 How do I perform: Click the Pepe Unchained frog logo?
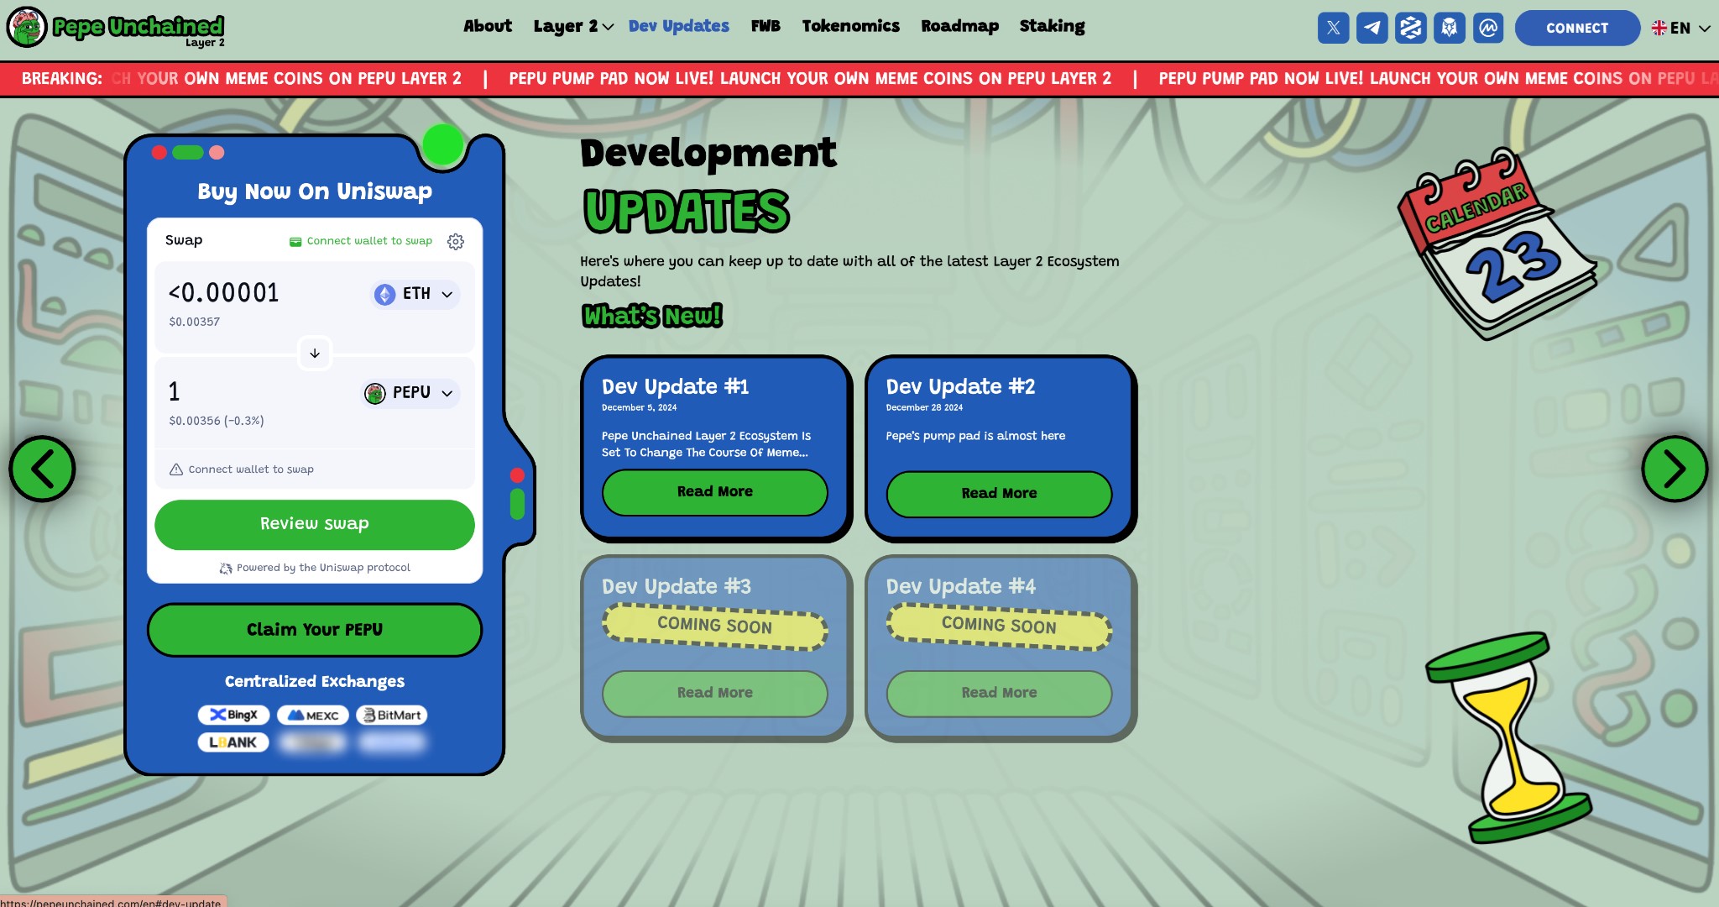coord(27,27)
